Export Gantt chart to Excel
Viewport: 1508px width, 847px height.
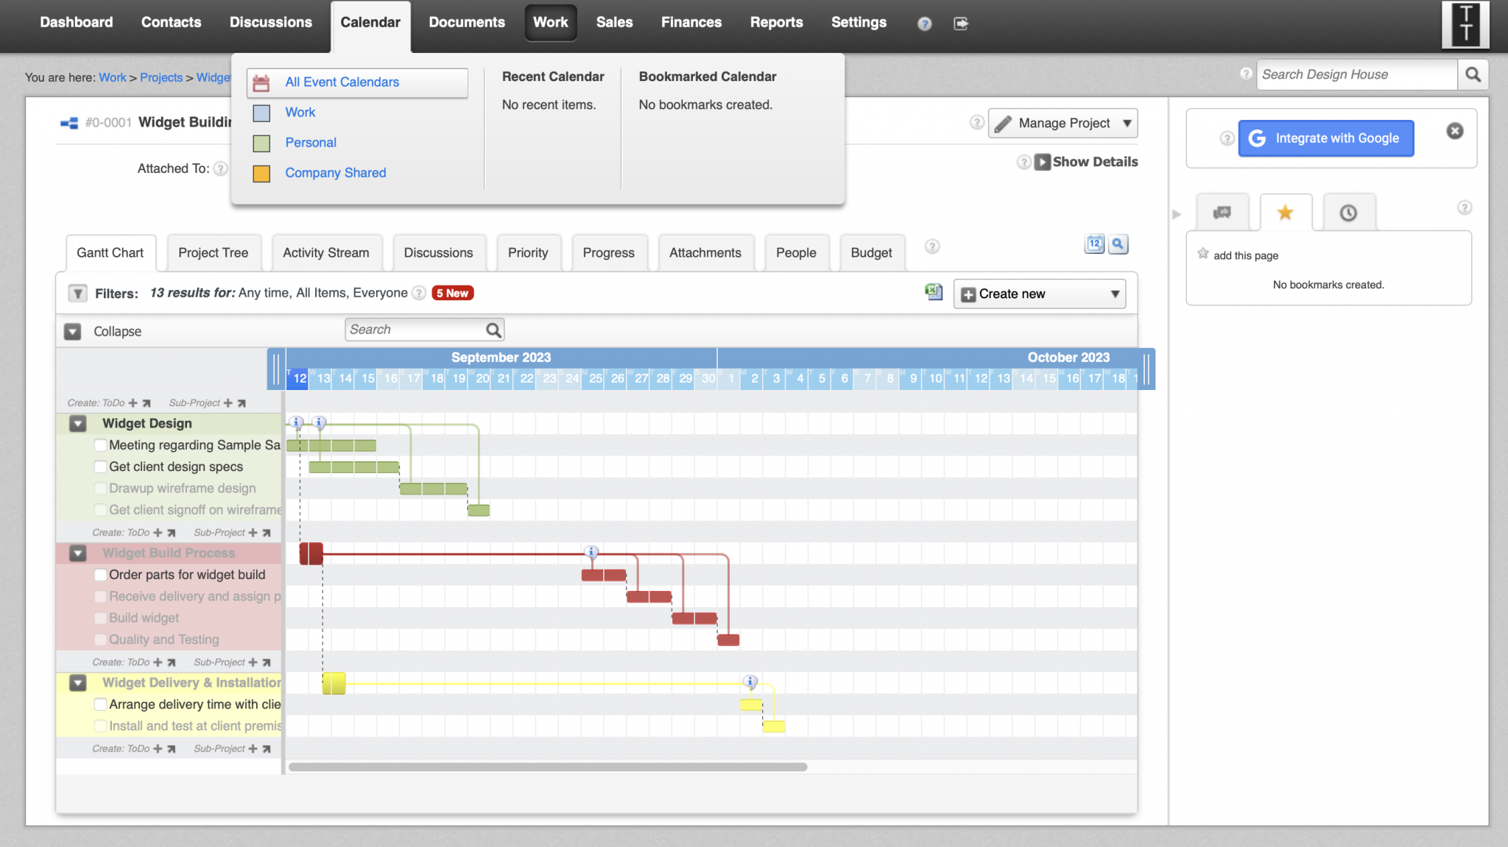coord(934,292)
